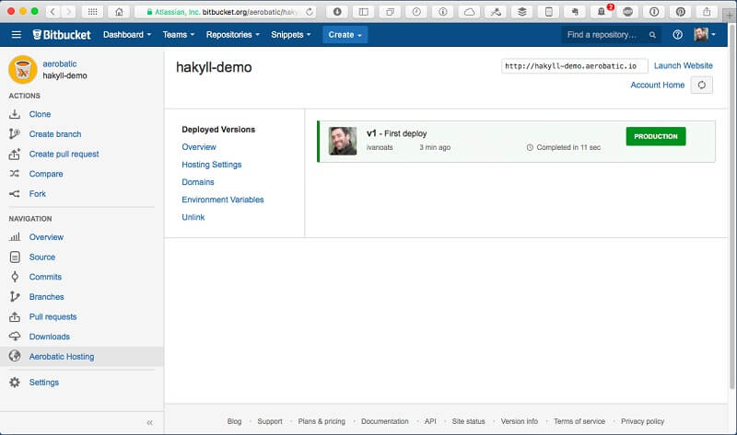Click the PRODUCTION button
Image resolution: width=737 pixels, height=435 pixels.
coord(656,136)
